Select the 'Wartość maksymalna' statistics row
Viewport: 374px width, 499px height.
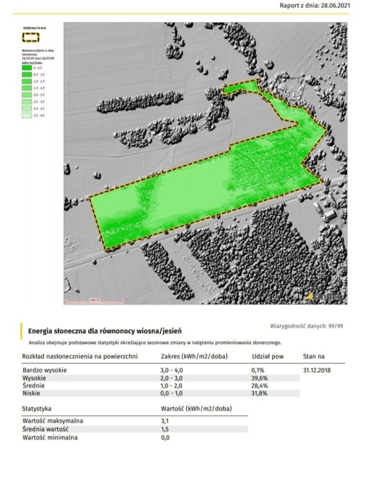click(x=135, y=421)
